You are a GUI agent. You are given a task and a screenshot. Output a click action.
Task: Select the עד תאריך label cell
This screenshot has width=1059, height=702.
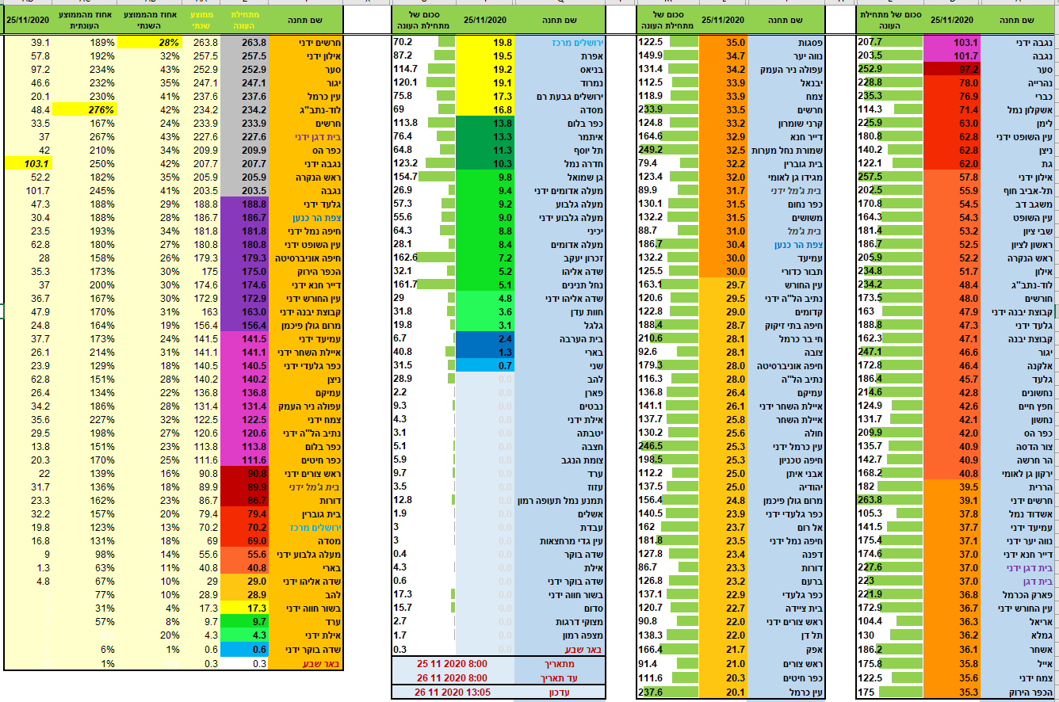(560, 677)
